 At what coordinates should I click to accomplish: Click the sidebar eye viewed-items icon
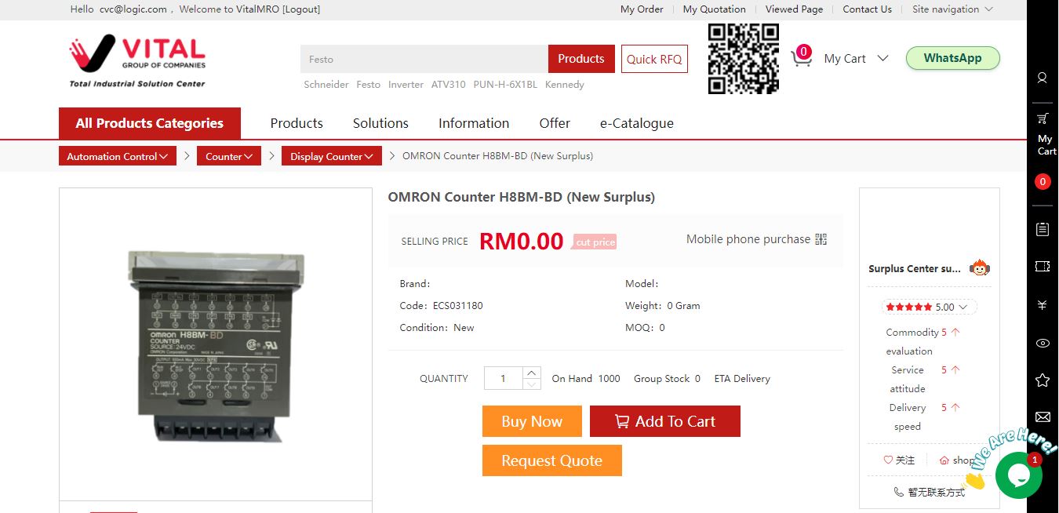point(1042,343)
